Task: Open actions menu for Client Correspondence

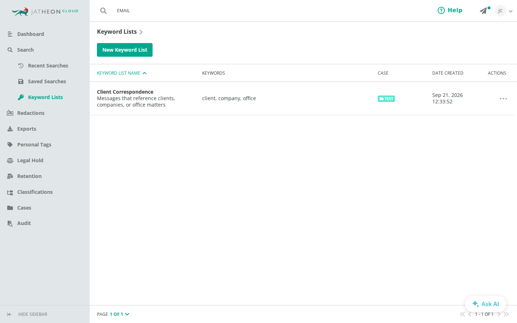Action: (503, 99)
